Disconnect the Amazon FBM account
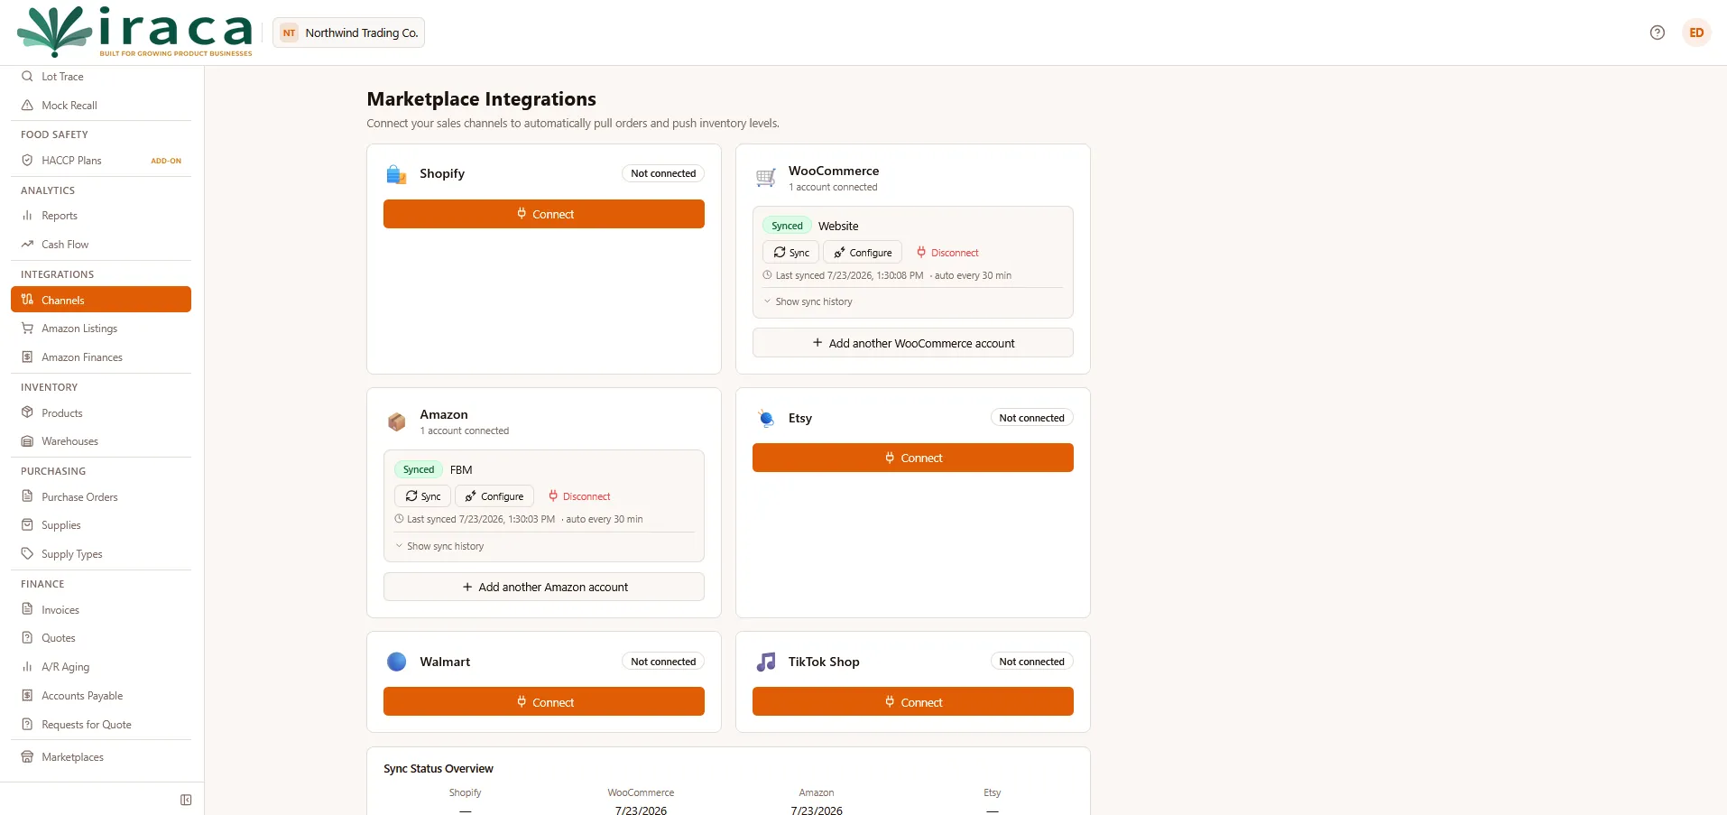Screen dimensions: 1727x815 click(x=579, y=496)
